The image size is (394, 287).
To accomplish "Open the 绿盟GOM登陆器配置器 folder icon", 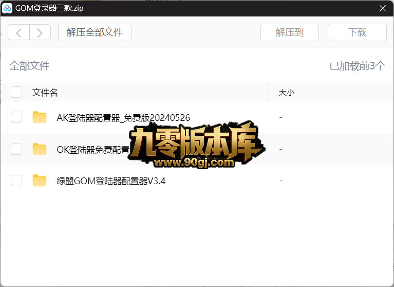I will point(40,181).
